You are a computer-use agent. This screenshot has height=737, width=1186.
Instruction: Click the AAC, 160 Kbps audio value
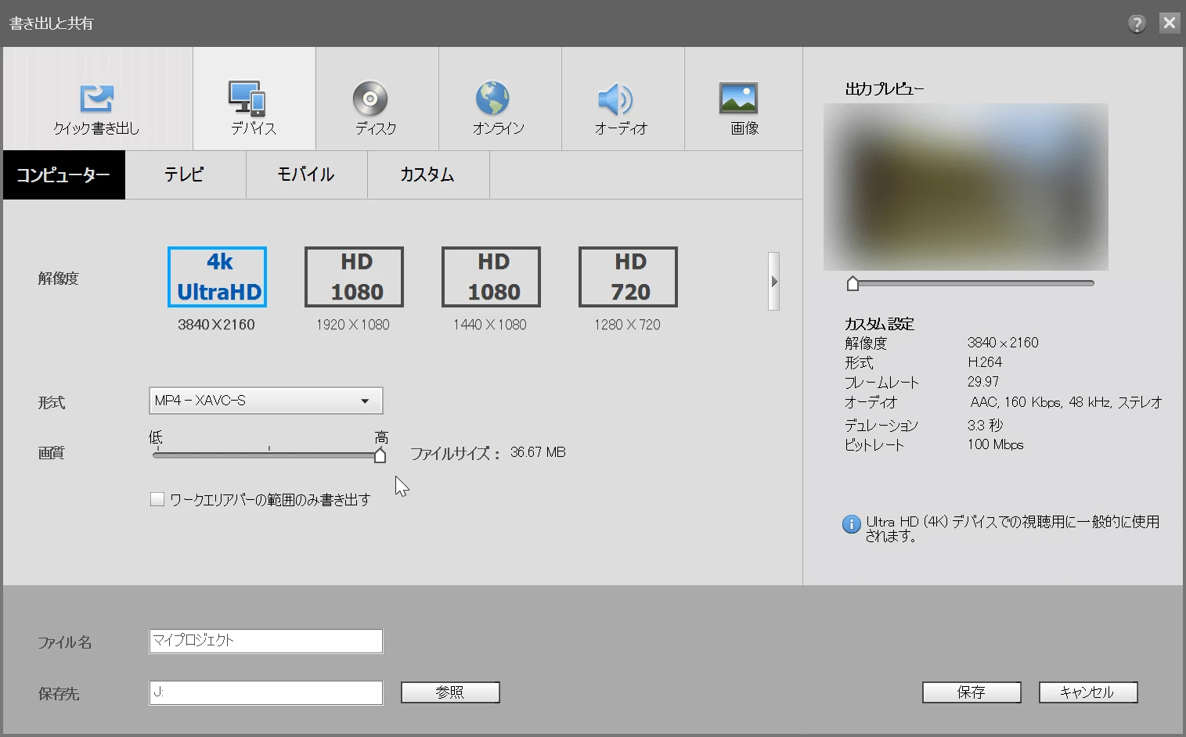click(x=1066, y=402)
